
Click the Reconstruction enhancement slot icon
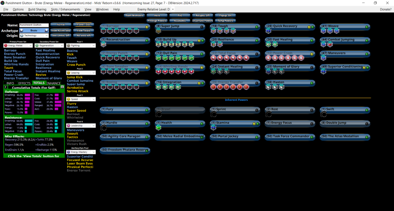click(x=103, y=44)
